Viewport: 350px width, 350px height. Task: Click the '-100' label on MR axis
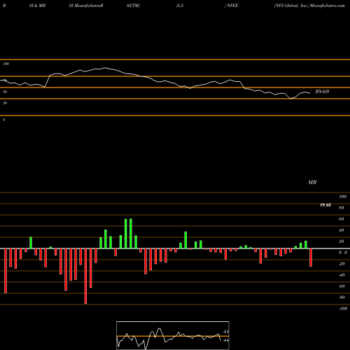point(343,309)
